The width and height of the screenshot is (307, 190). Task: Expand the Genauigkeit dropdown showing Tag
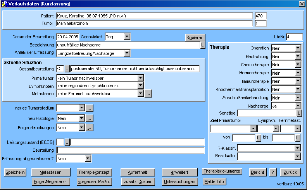pyautogui.click(x=127, y=37)
